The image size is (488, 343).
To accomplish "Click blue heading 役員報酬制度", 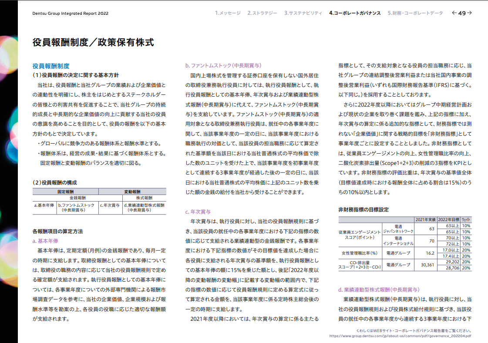I will pyautogui.click(x=51, y=66).
